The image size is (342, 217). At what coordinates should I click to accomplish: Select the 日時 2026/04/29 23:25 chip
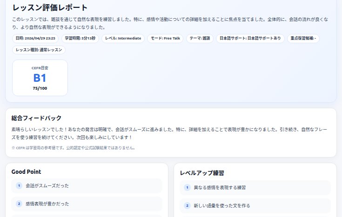35,39
